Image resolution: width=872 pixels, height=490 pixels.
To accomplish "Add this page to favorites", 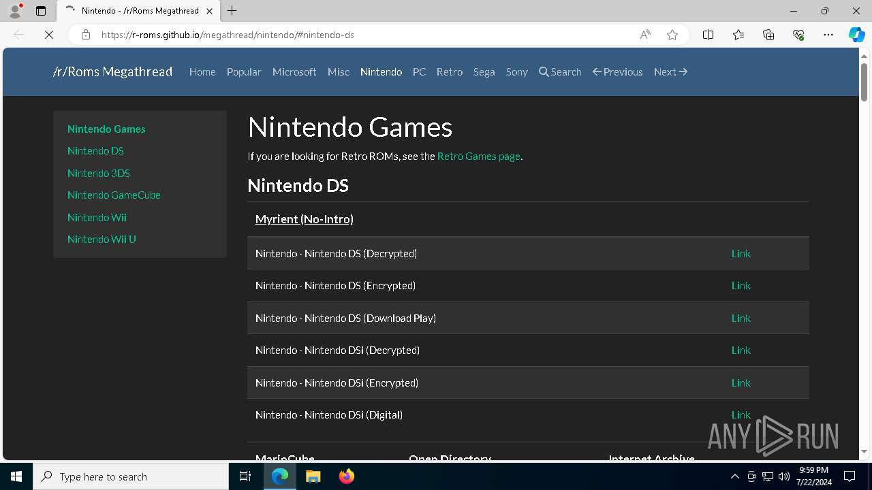I will coord(672,35).
